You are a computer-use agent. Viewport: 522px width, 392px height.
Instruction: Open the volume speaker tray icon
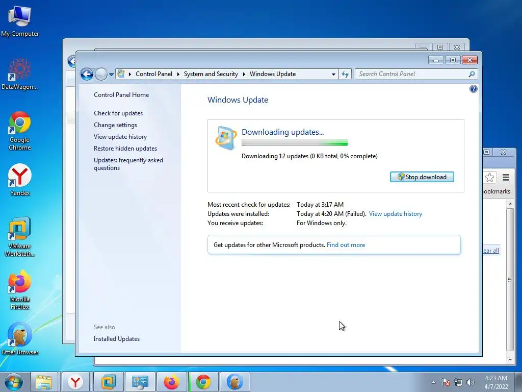pyautogui.click(x=471, y=382)
